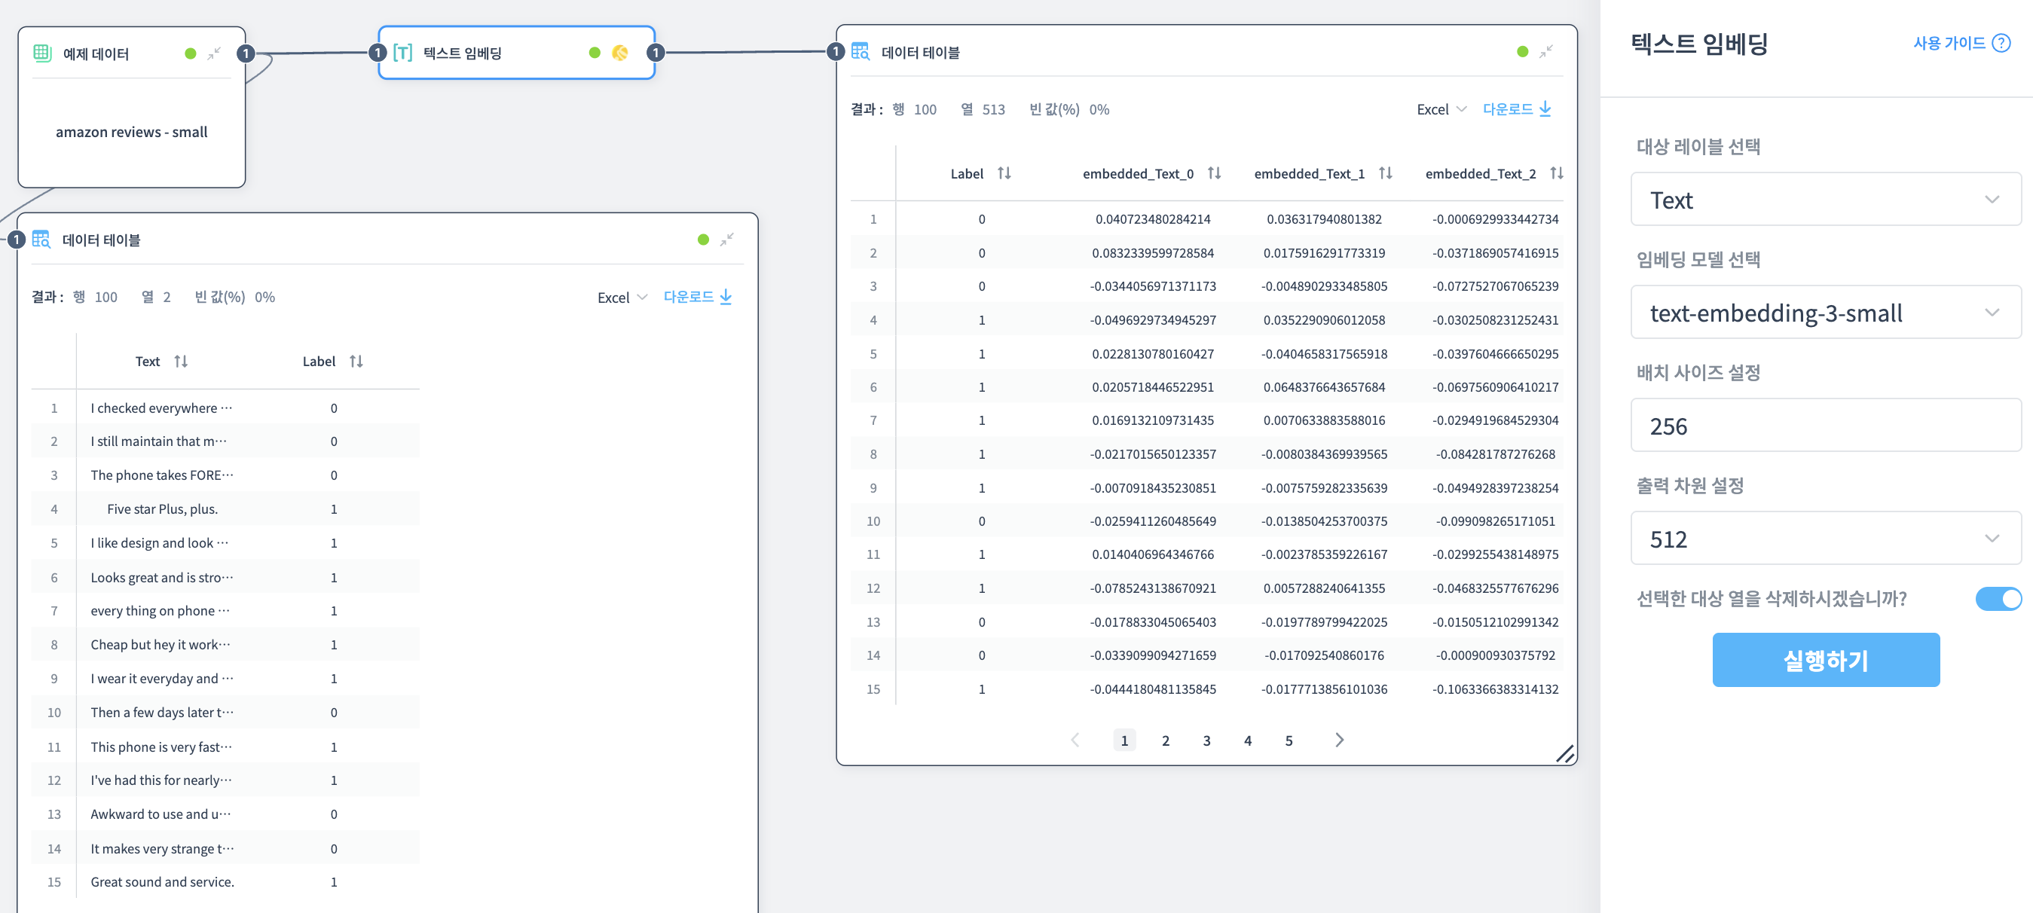Toggle delete selected target column switch
This screenshot has height=913, width=2033.
tap(1998, 599)
